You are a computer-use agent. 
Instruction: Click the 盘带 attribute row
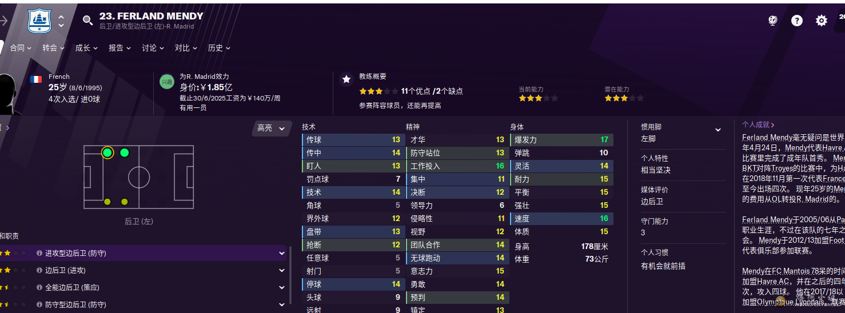[x=353, y=232]
